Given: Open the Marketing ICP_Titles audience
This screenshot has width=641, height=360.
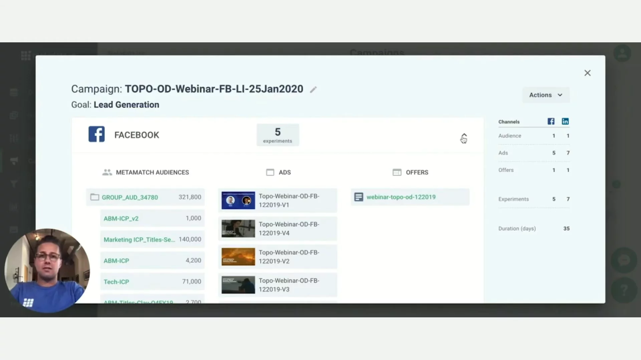Looking at the screenshot, I should coord(139,240).
